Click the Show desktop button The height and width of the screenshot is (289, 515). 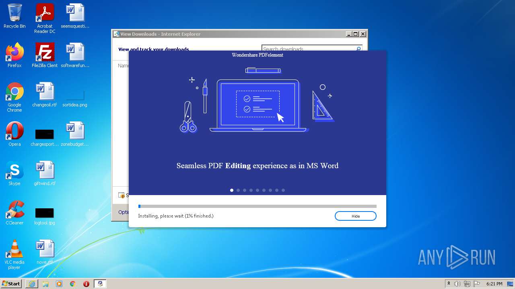(x=511, y=284)
